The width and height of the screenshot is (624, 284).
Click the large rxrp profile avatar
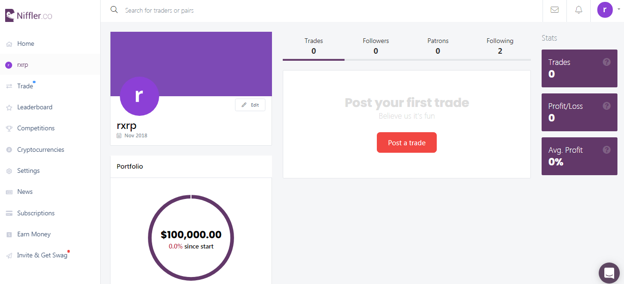(x=139, y=96)
